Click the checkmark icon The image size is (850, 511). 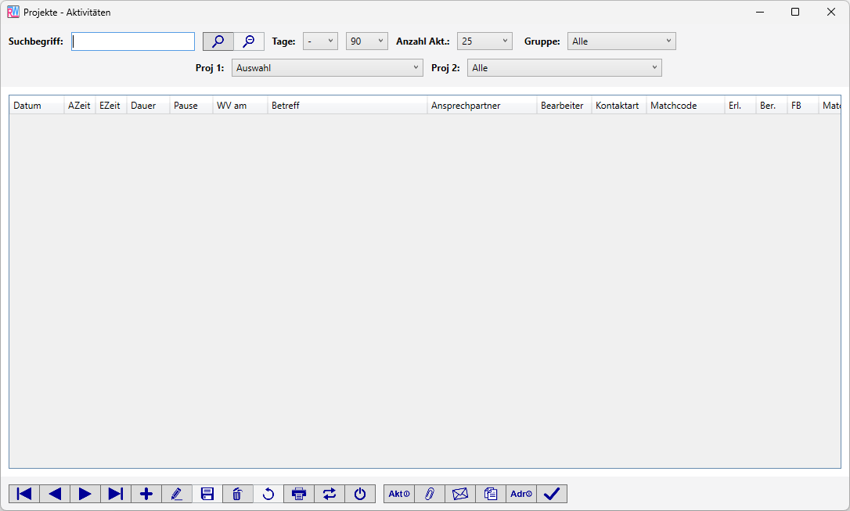552,494
